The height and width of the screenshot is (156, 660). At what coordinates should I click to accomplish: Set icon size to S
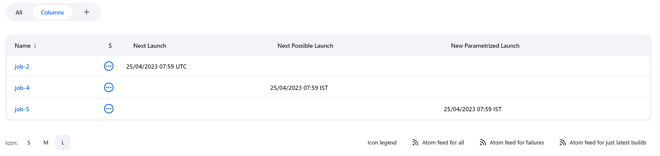pos(29,143)
